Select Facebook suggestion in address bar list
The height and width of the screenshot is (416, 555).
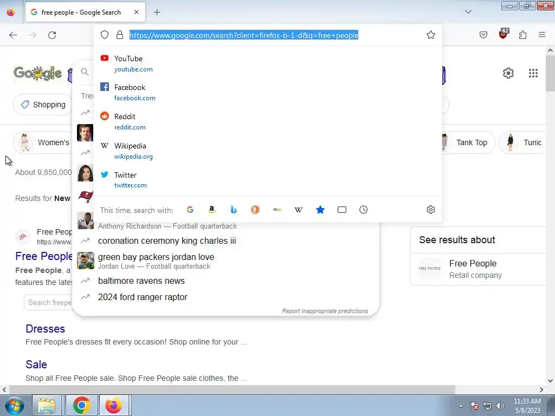point(268,92)
